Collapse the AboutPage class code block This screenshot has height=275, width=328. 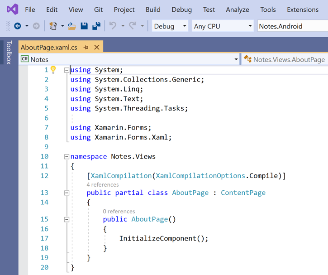coord(67,193)
